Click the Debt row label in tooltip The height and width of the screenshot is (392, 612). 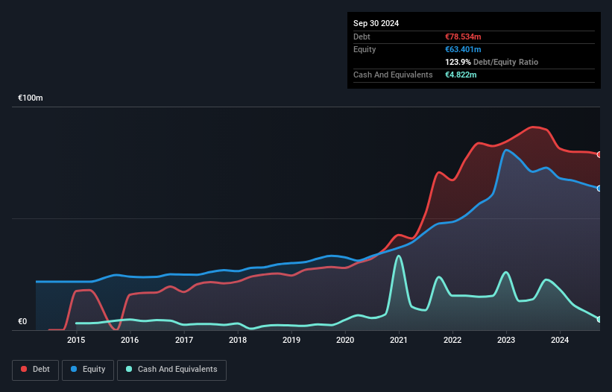point(362,37)
